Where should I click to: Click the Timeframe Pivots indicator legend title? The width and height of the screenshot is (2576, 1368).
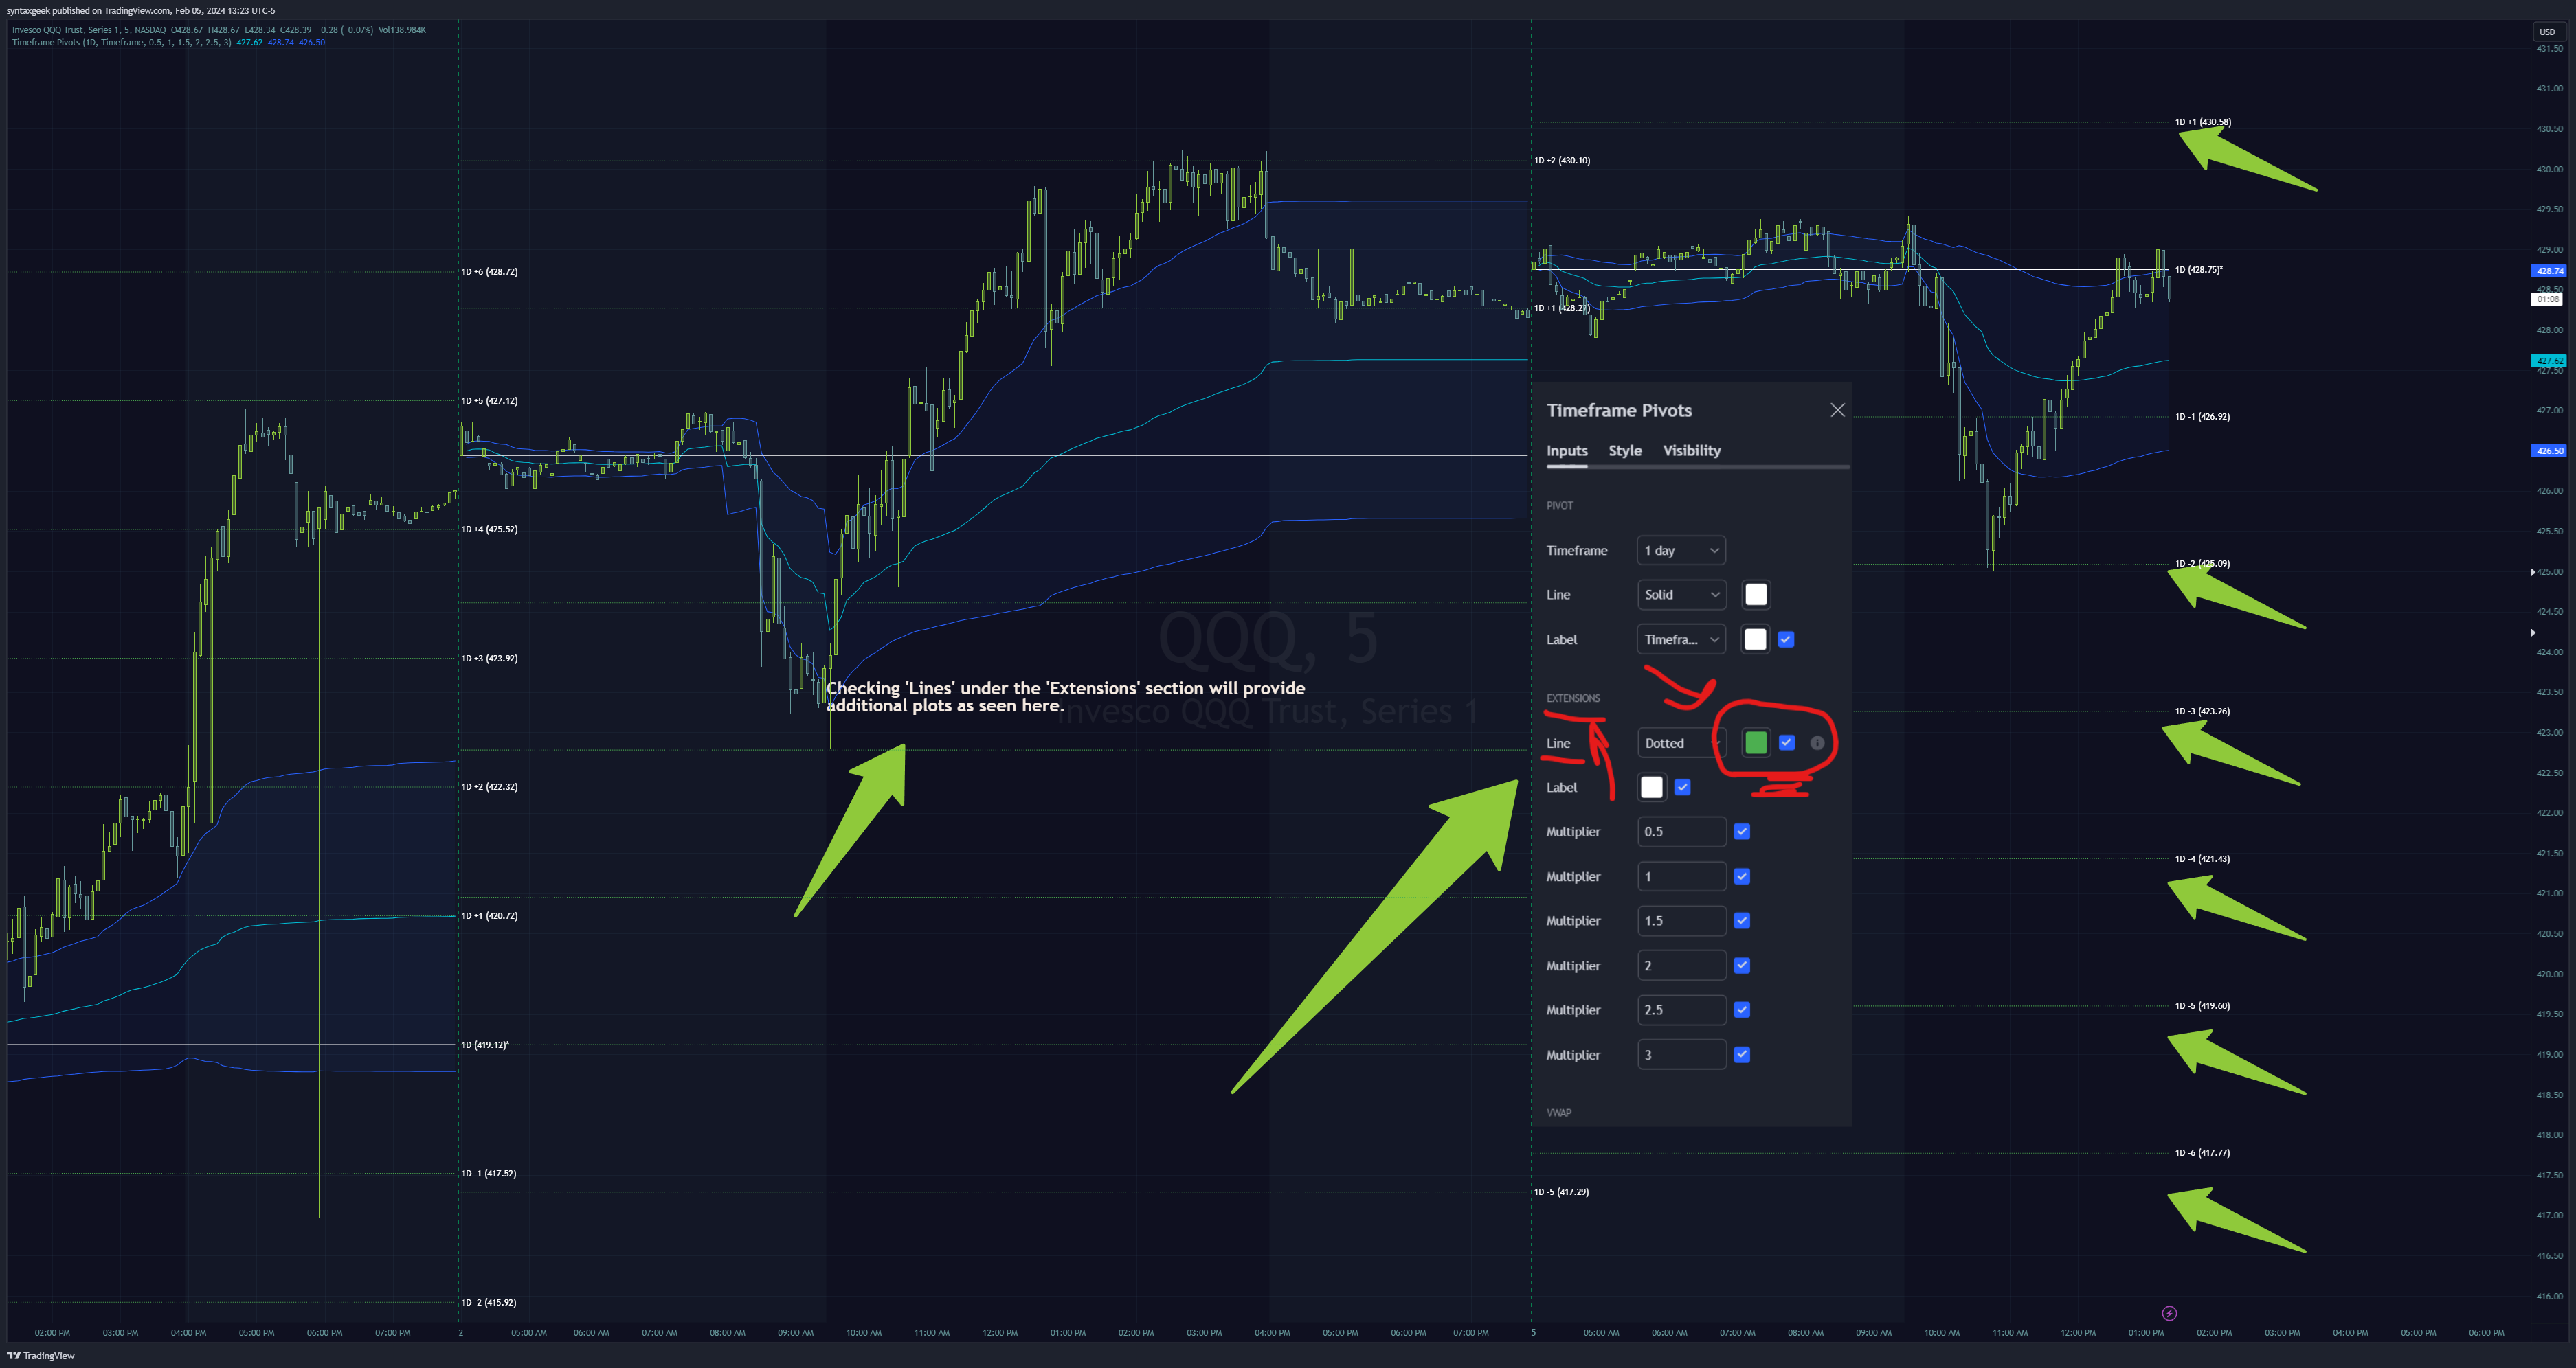(x=121, y=42)
